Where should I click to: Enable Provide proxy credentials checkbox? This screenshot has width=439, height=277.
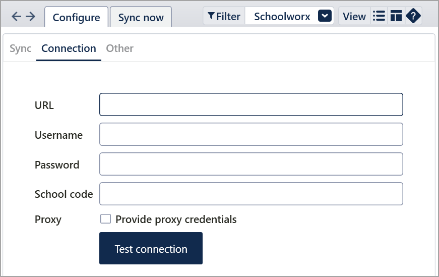click(105, 219)
